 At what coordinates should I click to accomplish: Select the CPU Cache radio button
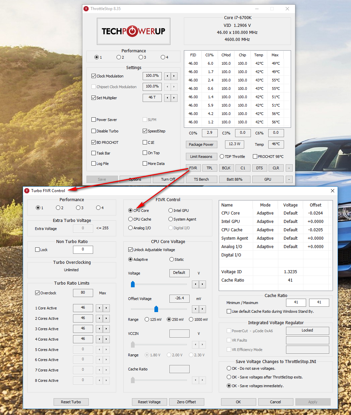tap(131, 219)
